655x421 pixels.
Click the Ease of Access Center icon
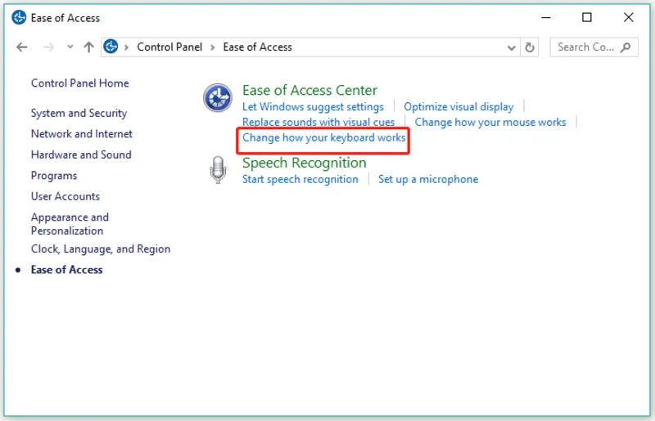(218, 98)
